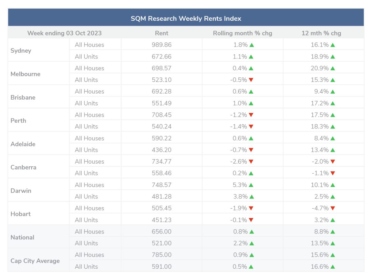Click the Cap City houses rent value 785.00
This screenshot has height=279, width=372.
[x=162, y=255]
